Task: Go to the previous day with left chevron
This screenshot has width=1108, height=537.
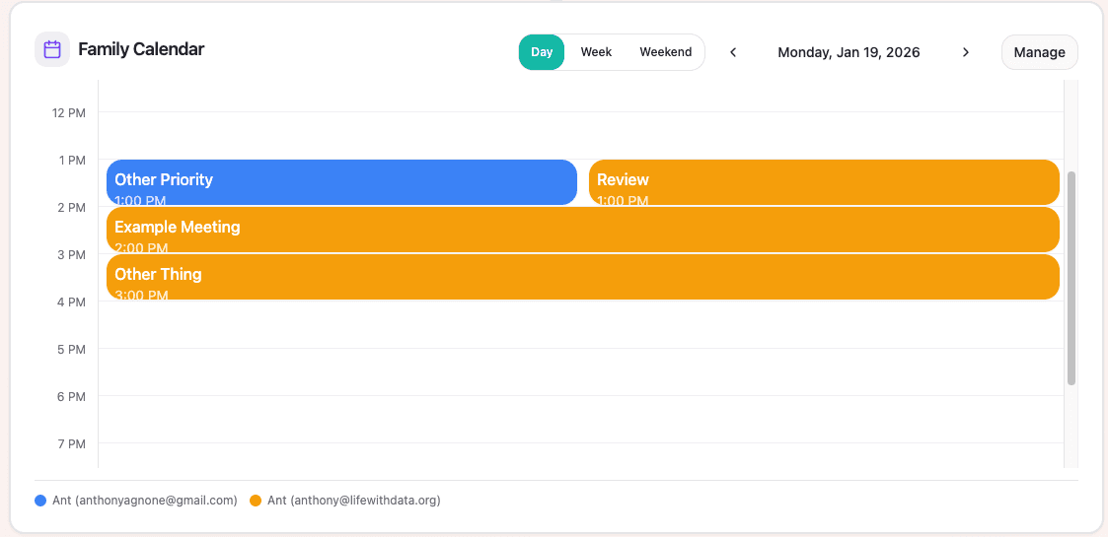Action: click(x=733, y=52)
